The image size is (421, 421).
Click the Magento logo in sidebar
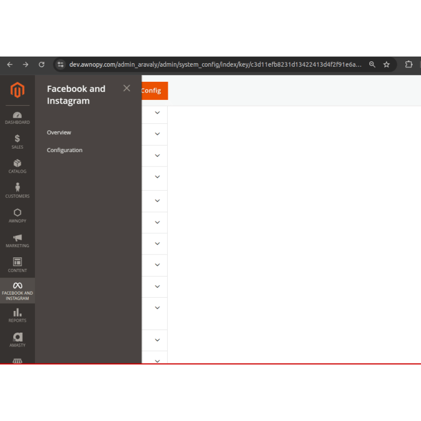pyautogui.click(x=17, y=90)
